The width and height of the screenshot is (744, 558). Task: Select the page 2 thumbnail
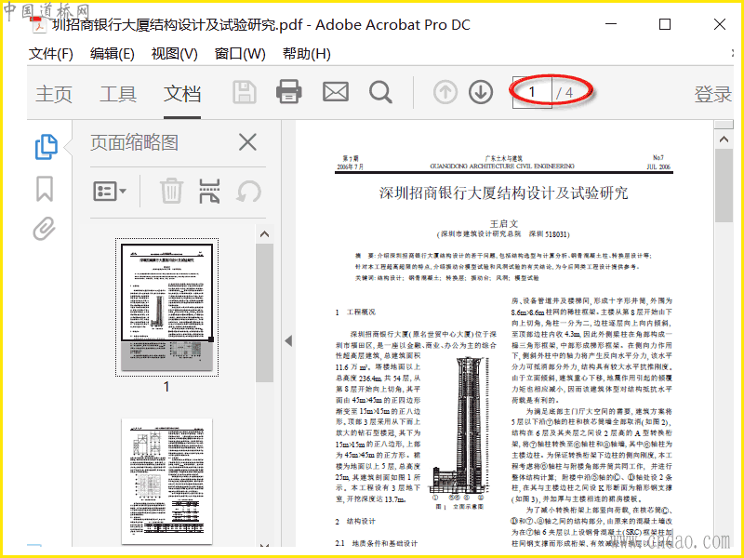click(166, 481)
